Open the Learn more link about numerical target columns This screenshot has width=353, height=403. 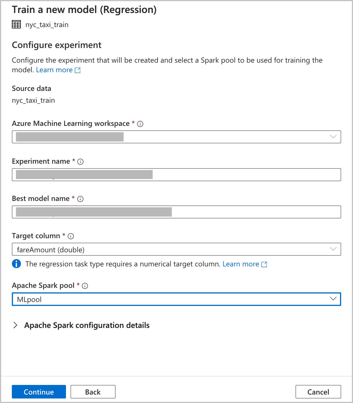(x=241, y=264)
